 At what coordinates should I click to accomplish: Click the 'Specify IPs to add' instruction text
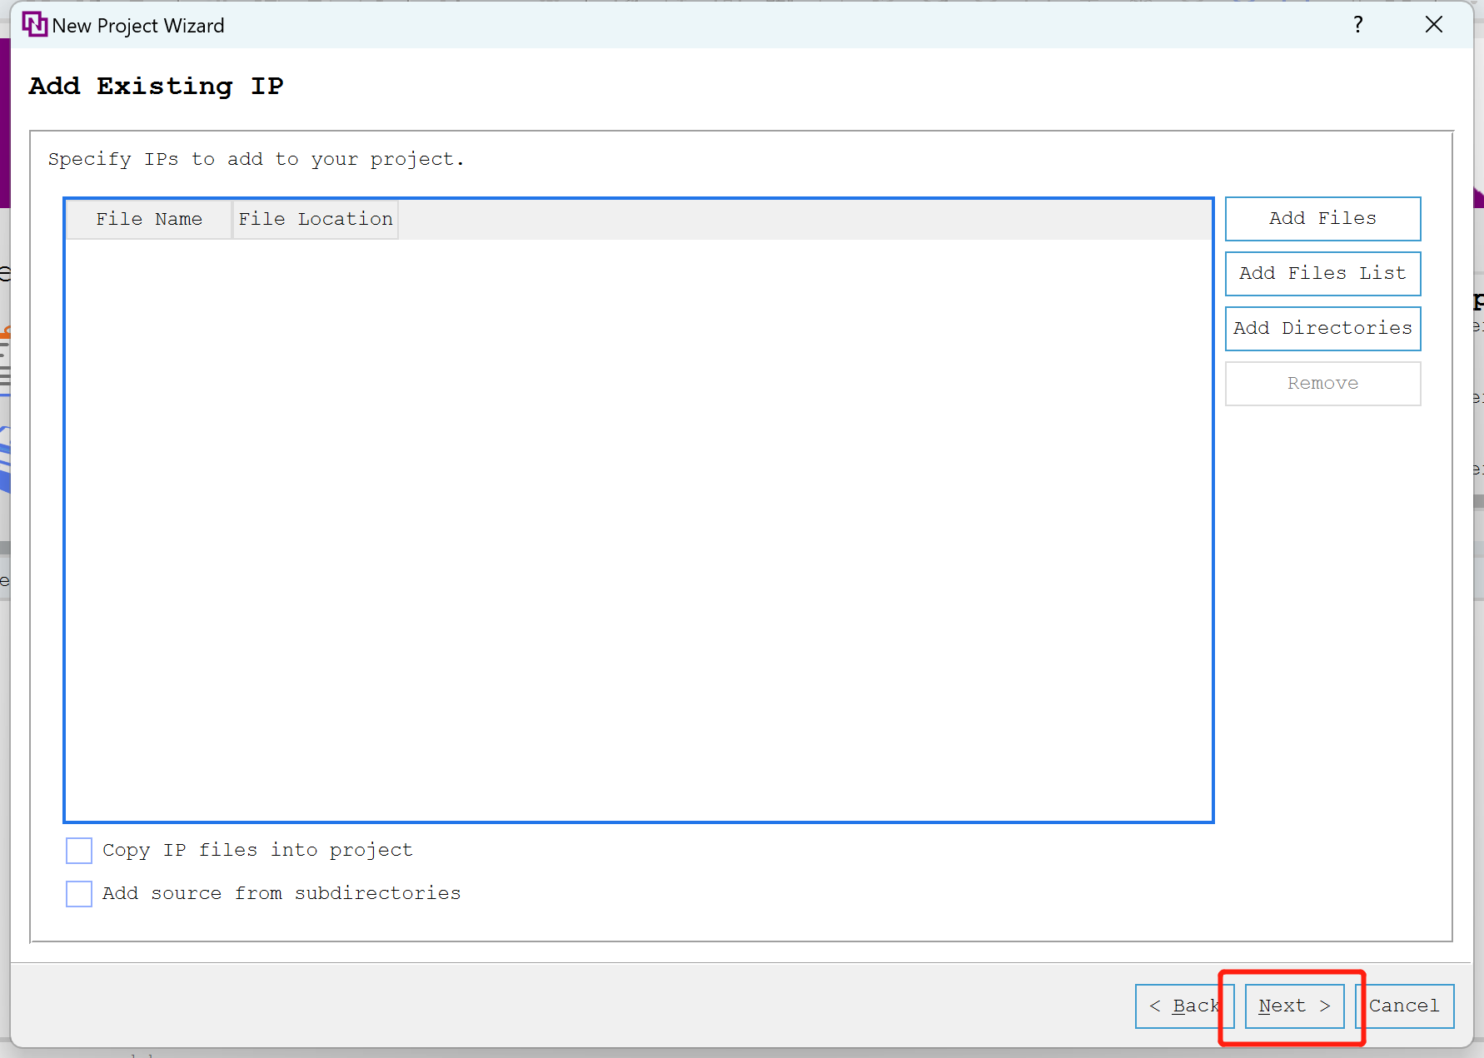click(256, 160)
